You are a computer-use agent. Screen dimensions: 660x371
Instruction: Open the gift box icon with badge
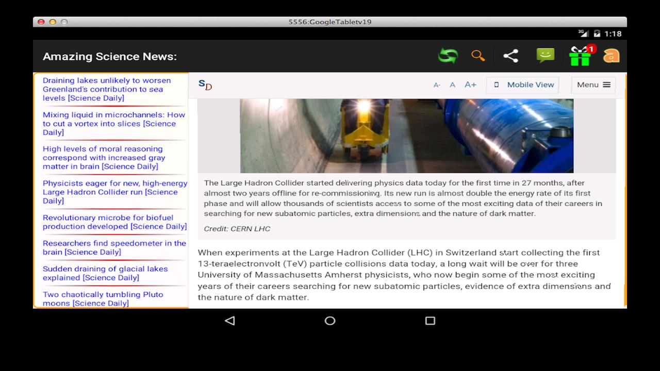[580, 56]
